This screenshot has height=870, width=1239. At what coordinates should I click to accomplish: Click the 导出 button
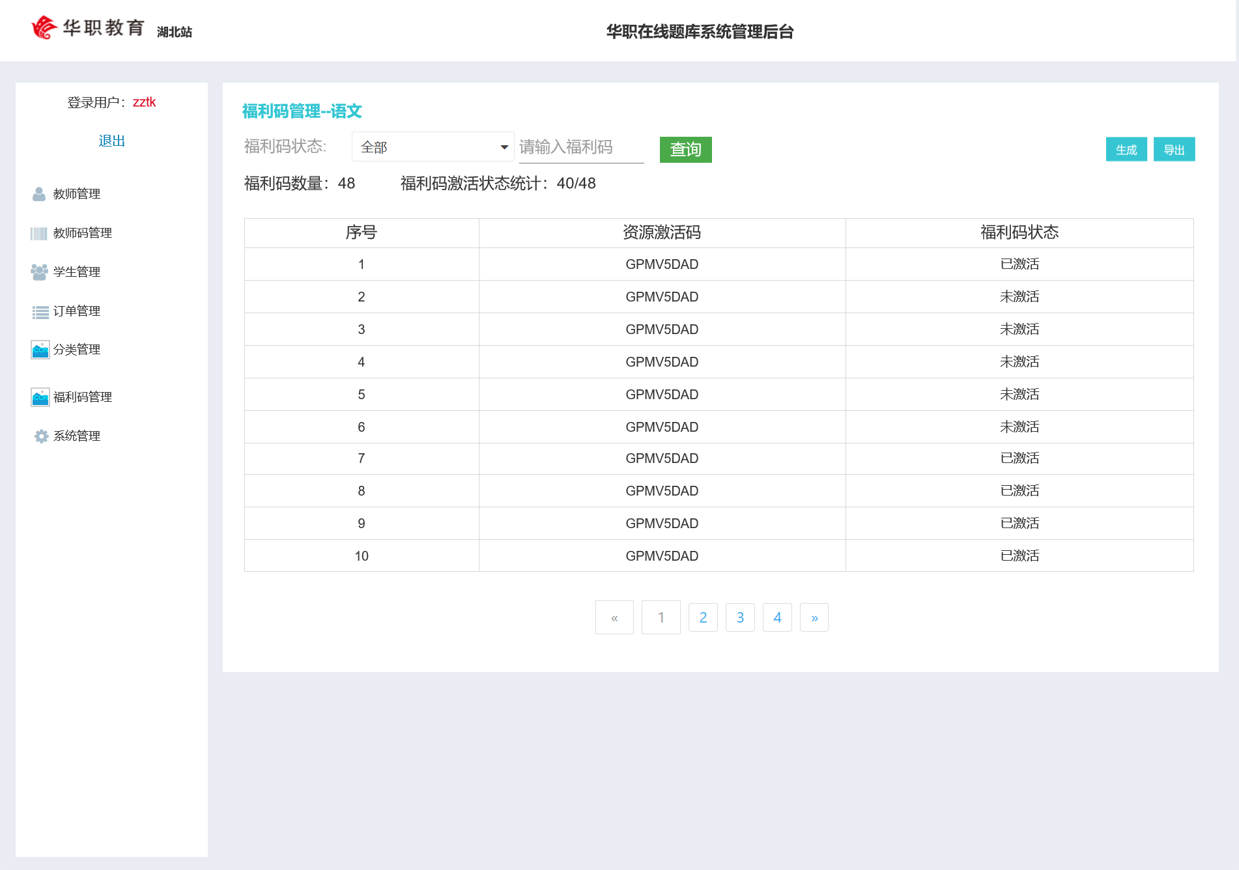coord(1174,150)
